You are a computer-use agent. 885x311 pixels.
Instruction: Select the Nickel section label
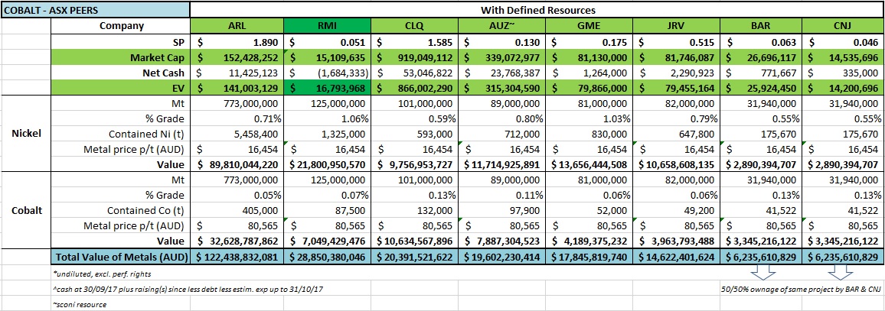point(26,134)
